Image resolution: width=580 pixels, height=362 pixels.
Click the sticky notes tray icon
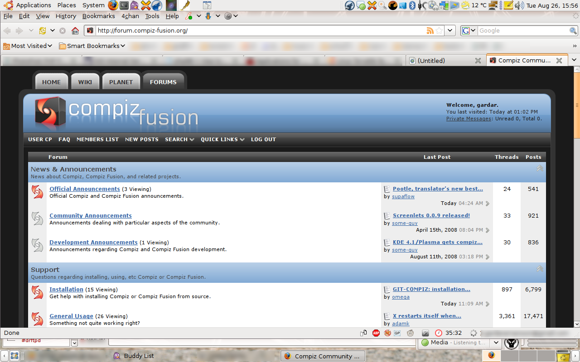click(508, 5)
